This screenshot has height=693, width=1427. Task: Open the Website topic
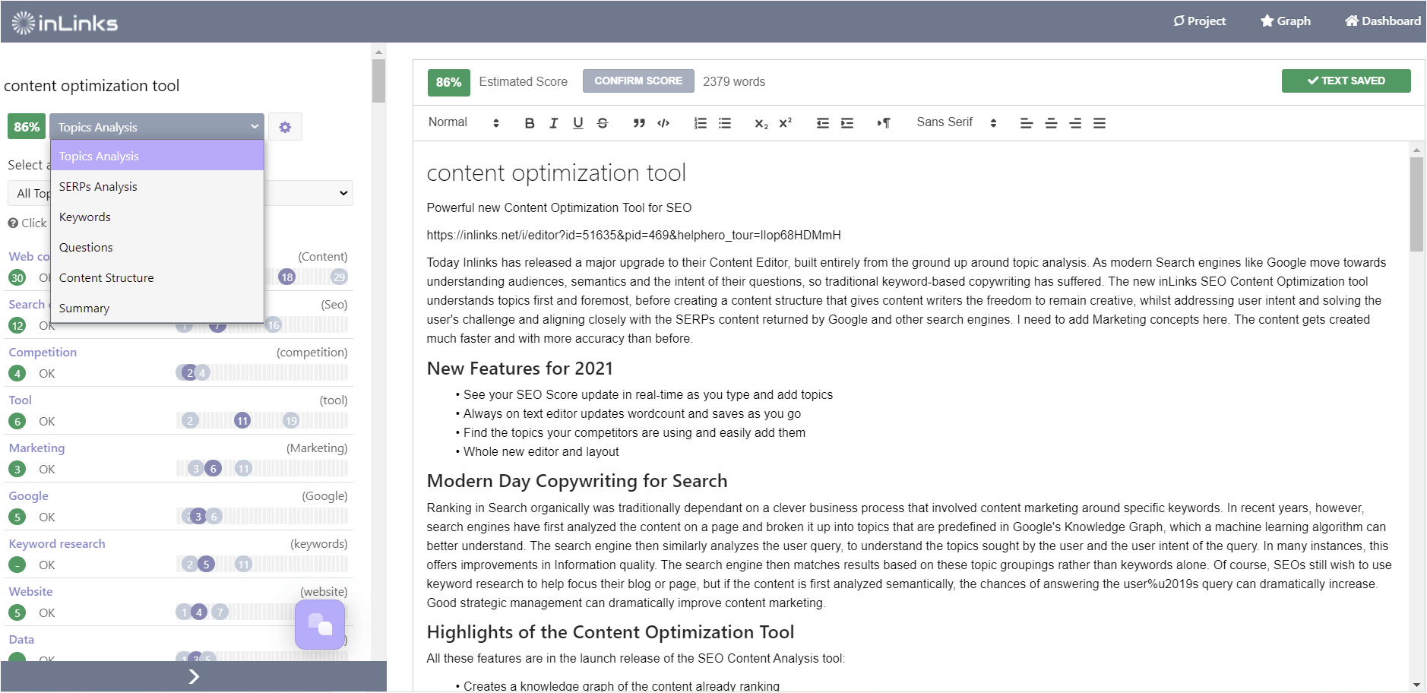(31, 591)
